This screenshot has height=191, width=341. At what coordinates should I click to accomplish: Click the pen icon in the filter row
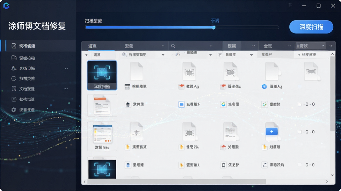click(x=178, y=54)
